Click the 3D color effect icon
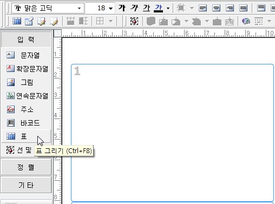 (x=246, y=21)
